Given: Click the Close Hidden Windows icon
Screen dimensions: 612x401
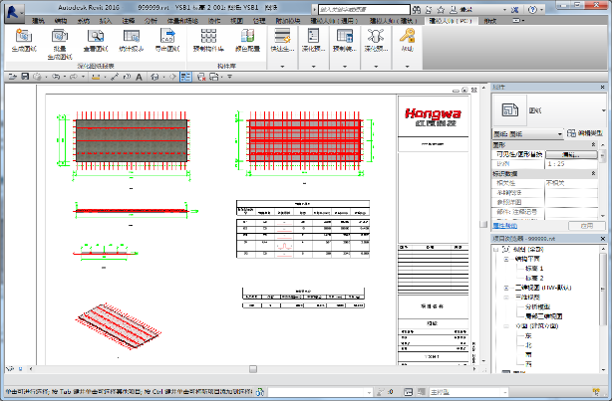Looking at the screenshot, I should 201,77.
